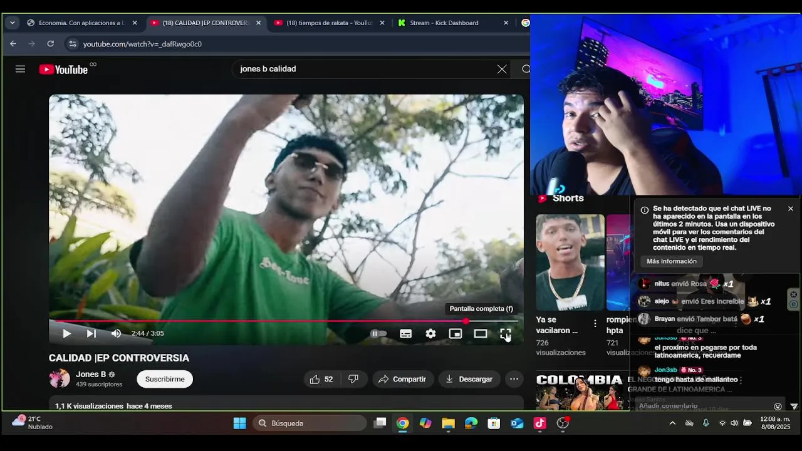This screenshot has height=451, width=802.
Task: Open TikTok Live Studio from the taskbar
Action: click(x=540, y=423)
